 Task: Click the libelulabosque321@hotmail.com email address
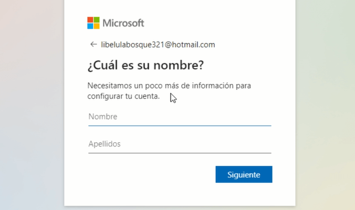tap(158, 45)
